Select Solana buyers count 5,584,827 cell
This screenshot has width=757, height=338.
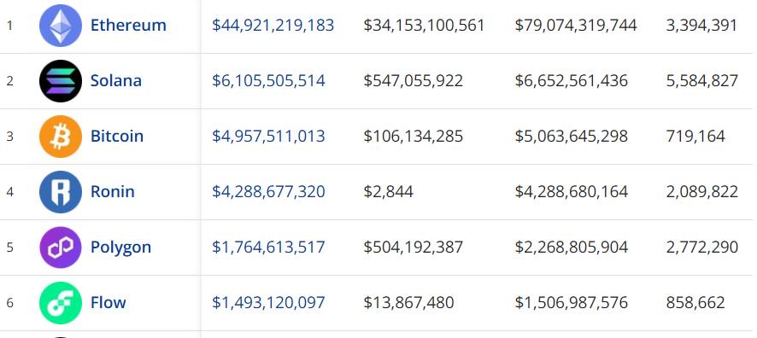click(x=702, y=81)
